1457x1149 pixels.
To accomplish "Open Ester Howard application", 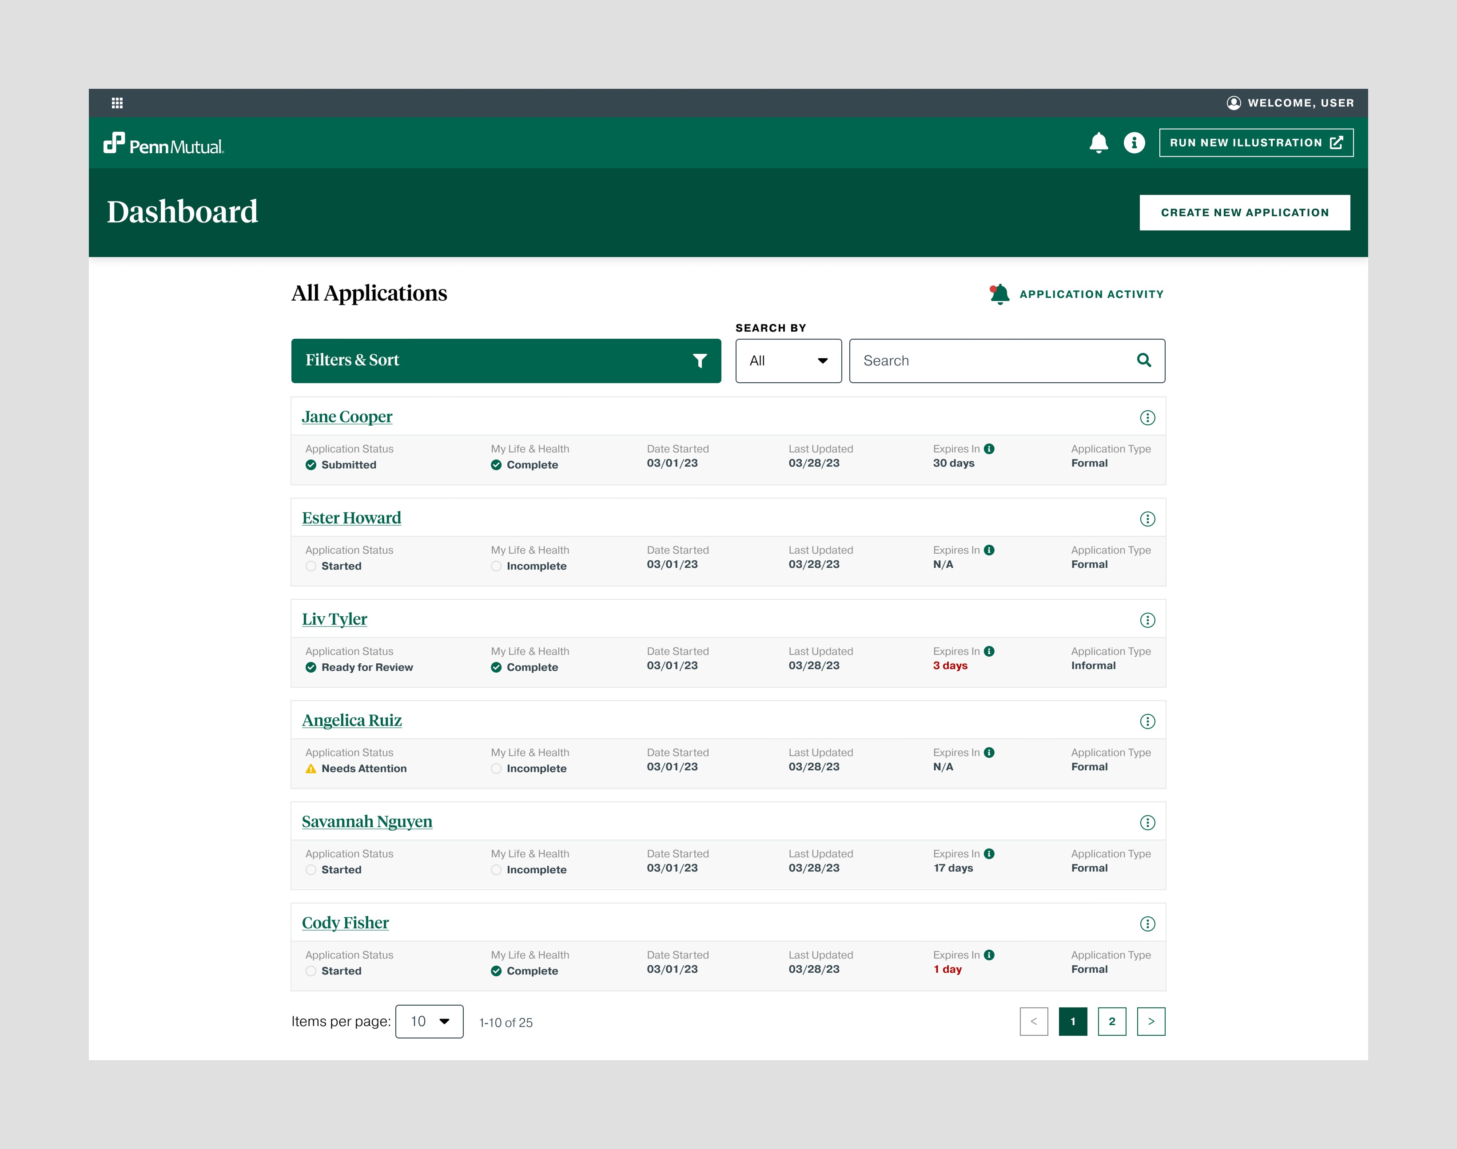I will coord(351,518).
